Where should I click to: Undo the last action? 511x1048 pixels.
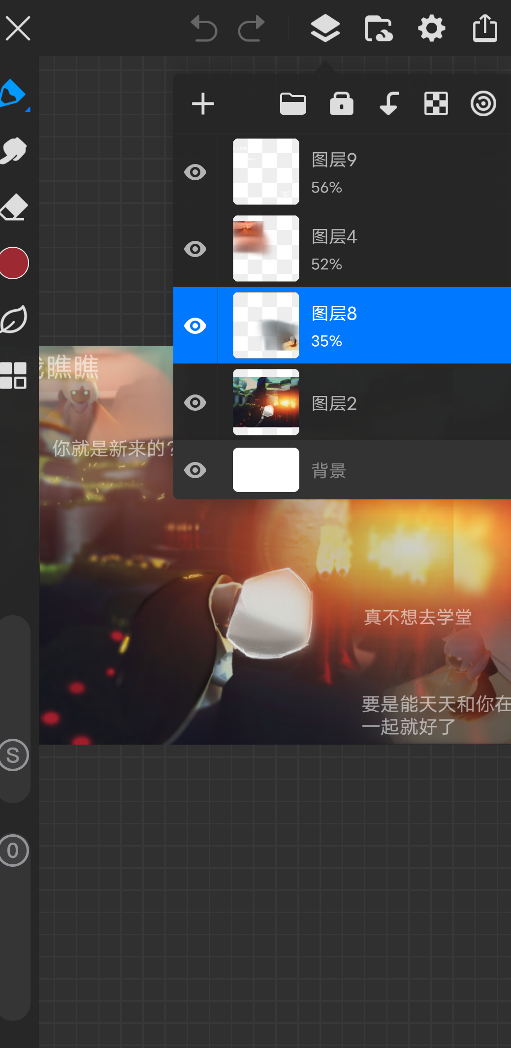pos(204,29)
